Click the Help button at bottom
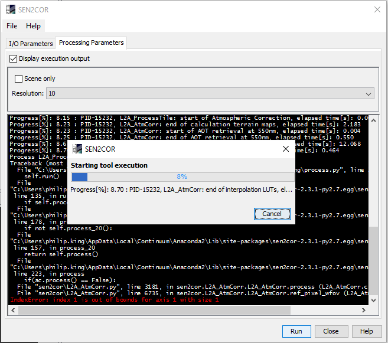Screen dimensions: 388x343 (x=367, y=331)
